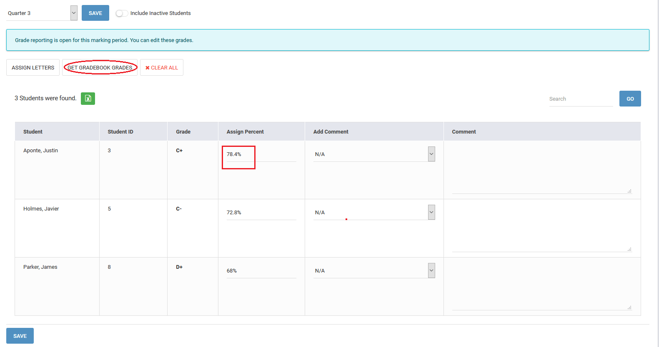
Task: Open the Quarter 3 marking period dropdown
Action: coord(42,13)
